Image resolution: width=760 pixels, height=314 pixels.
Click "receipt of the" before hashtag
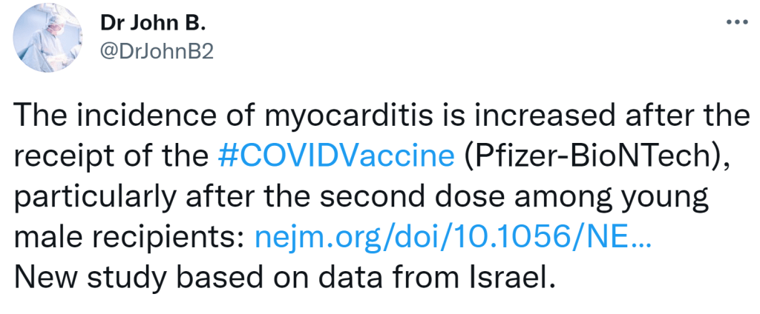coord(111,156)
